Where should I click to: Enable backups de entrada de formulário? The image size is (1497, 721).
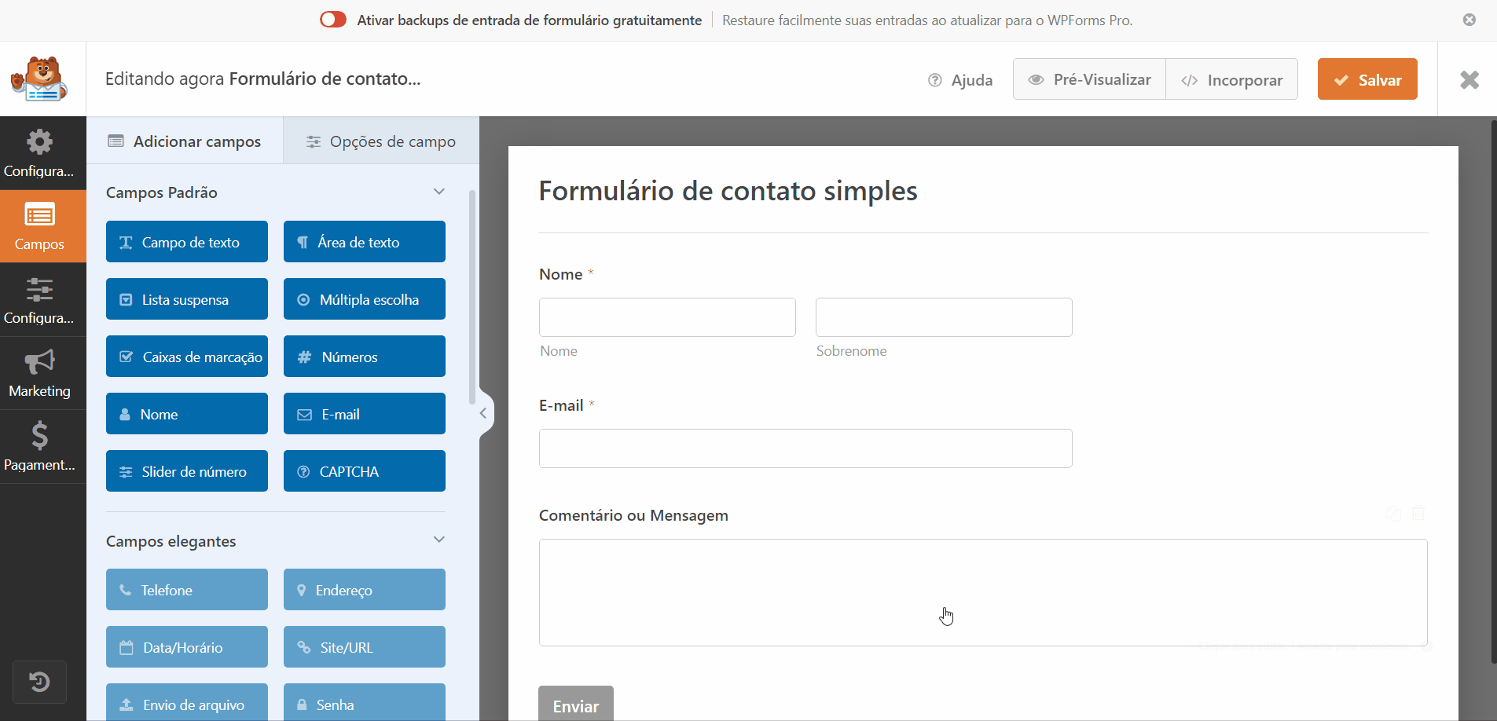tap(333, 19)
